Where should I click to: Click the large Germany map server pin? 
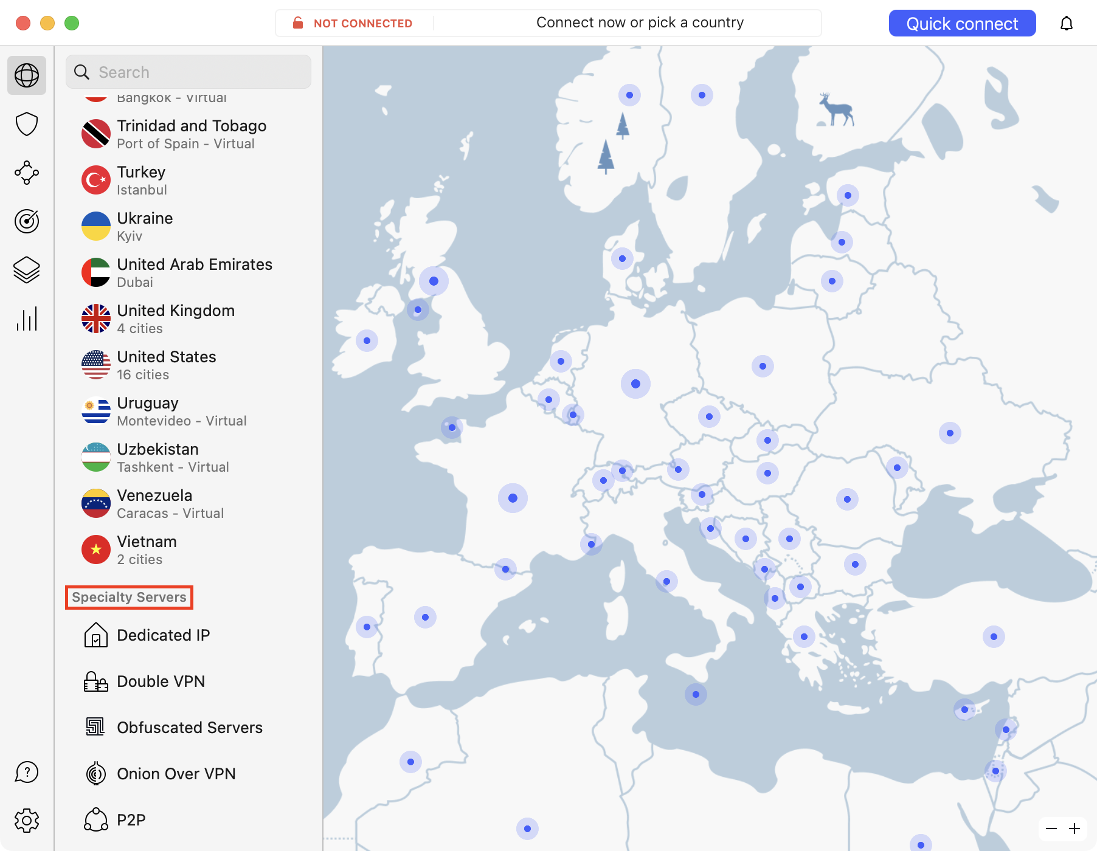coord(635,384)
